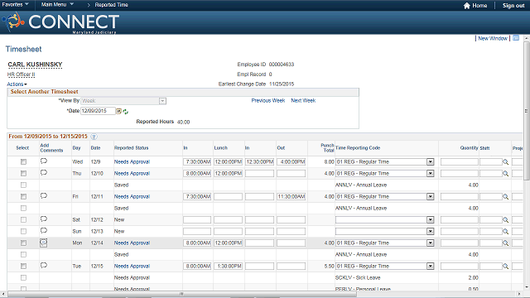Add a comment for Wed 12/9 row

pyautogui.click(x=44, y=161)
